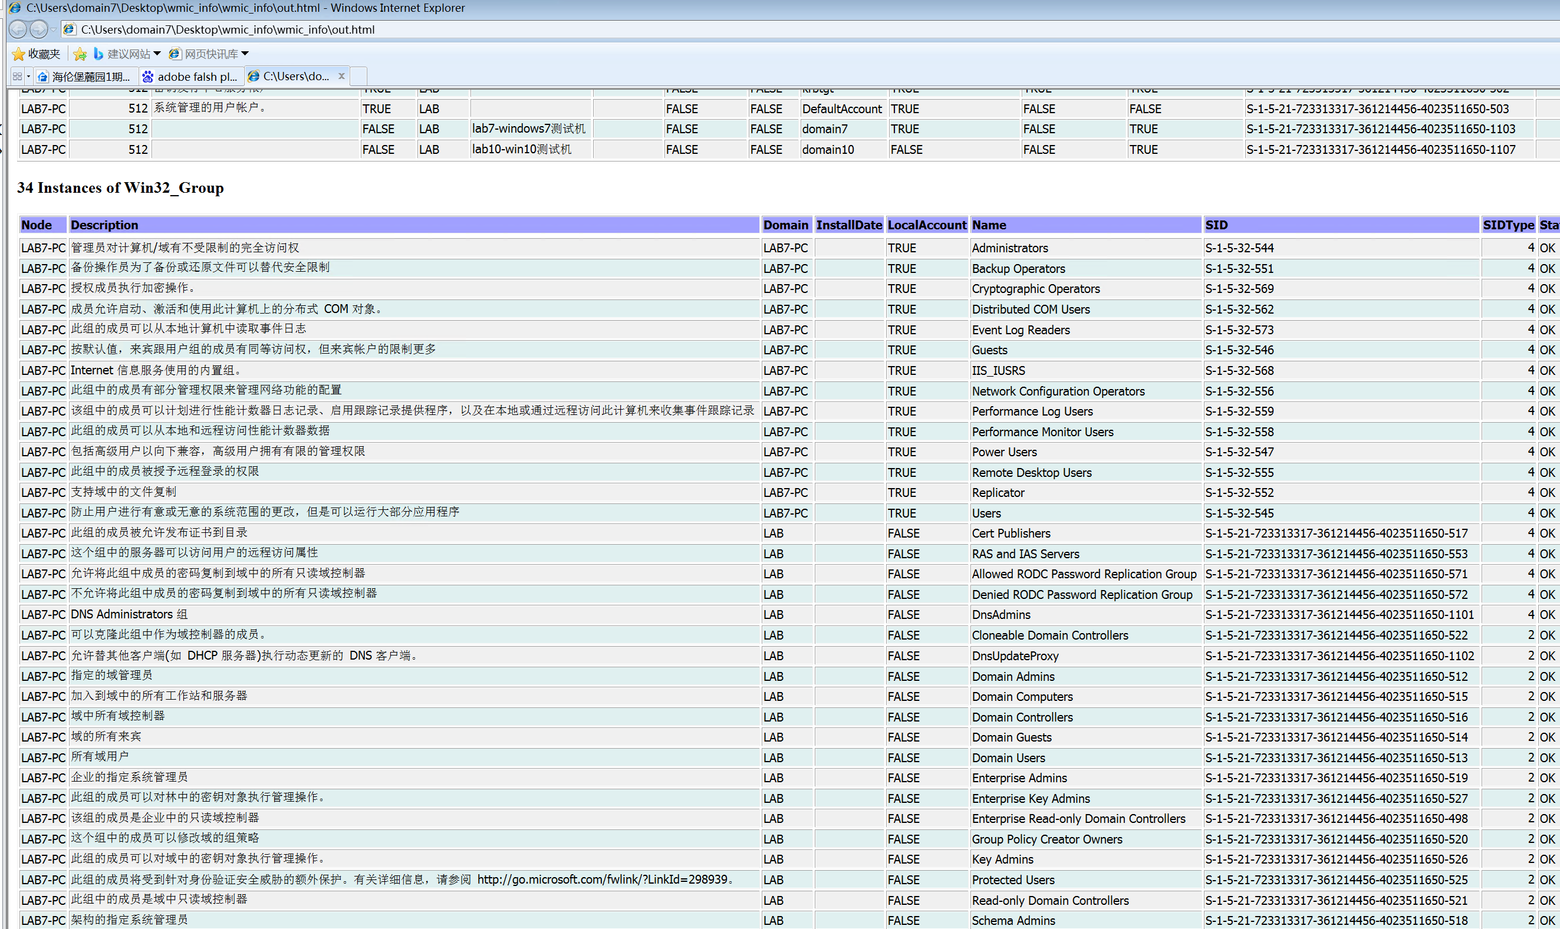This screenshot has height=929, width=1560.
Task: Click the lab7-windows7测试机 cell
Action: pos(530,129)
